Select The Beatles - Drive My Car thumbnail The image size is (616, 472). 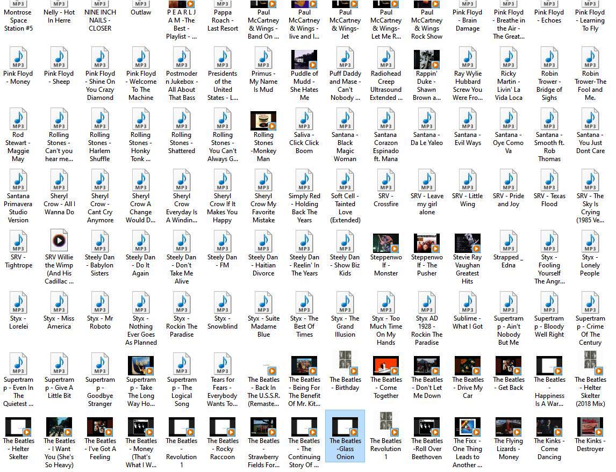click(468, 365)
